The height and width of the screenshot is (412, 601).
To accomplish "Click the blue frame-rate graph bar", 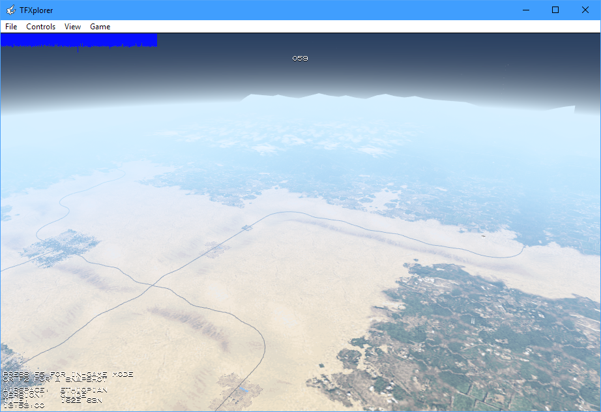I will coord(79,40).
